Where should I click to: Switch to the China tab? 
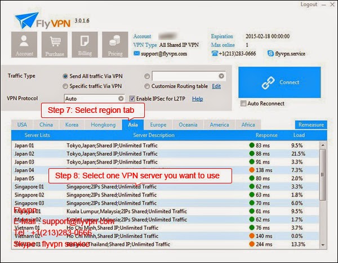[46, 125]
